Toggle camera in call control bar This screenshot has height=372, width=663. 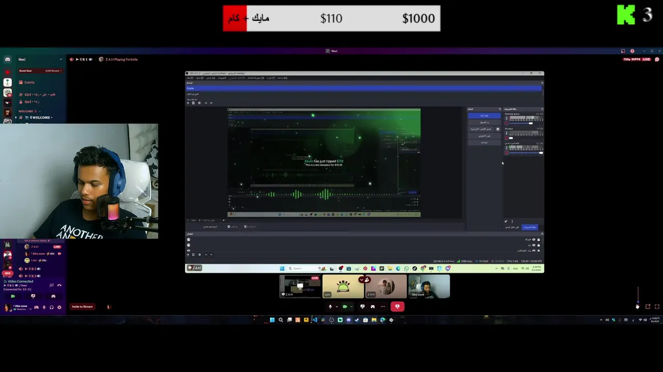point(345,306)
